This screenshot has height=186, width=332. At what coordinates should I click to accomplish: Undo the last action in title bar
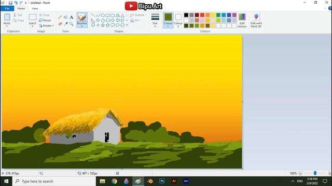click(16, 3)
